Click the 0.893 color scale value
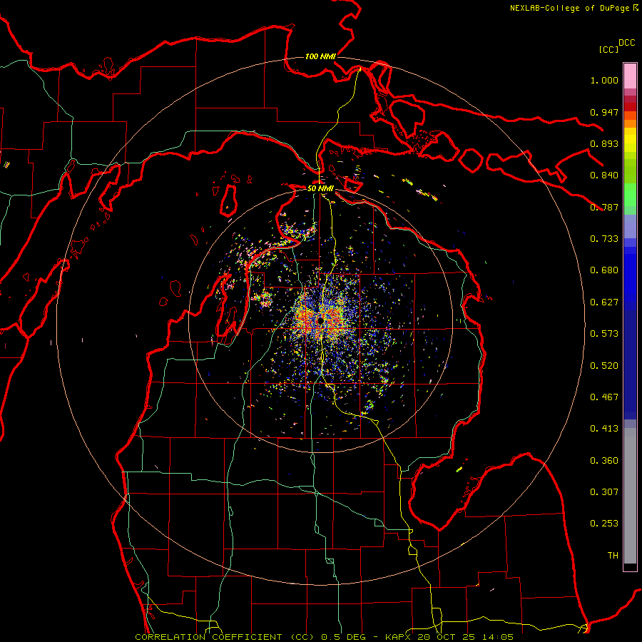Screen dimensions: 642x642 click(604, 143)
